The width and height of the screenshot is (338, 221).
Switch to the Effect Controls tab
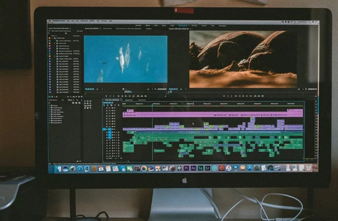click(x=107, y=28)
